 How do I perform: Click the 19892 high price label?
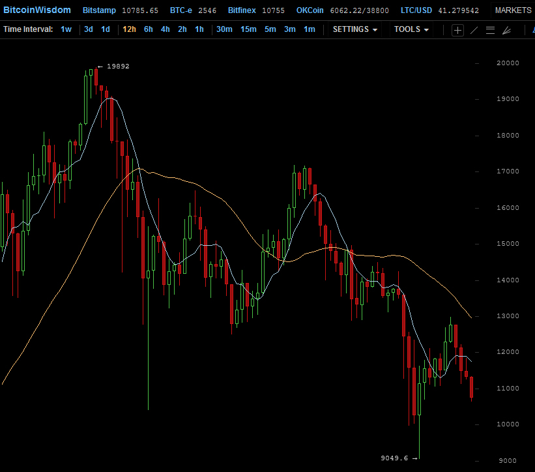(x=118, y=66)
